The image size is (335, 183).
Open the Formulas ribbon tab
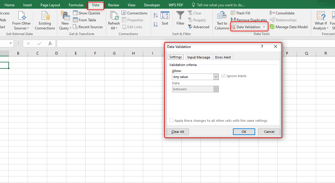tap(76, 5)
